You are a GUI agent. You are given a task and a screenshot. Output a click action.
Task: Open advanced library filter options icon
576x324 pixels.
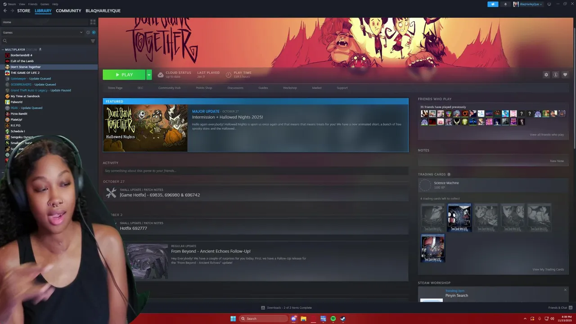click(x=93, y=41)
